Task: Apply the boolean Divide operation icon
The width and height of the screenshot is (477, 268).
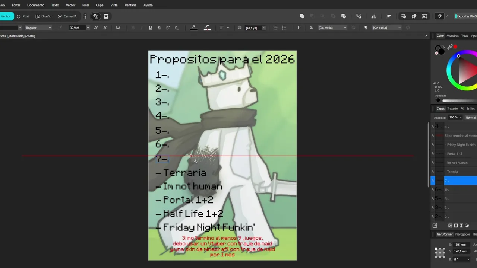Action: [344, 16]
